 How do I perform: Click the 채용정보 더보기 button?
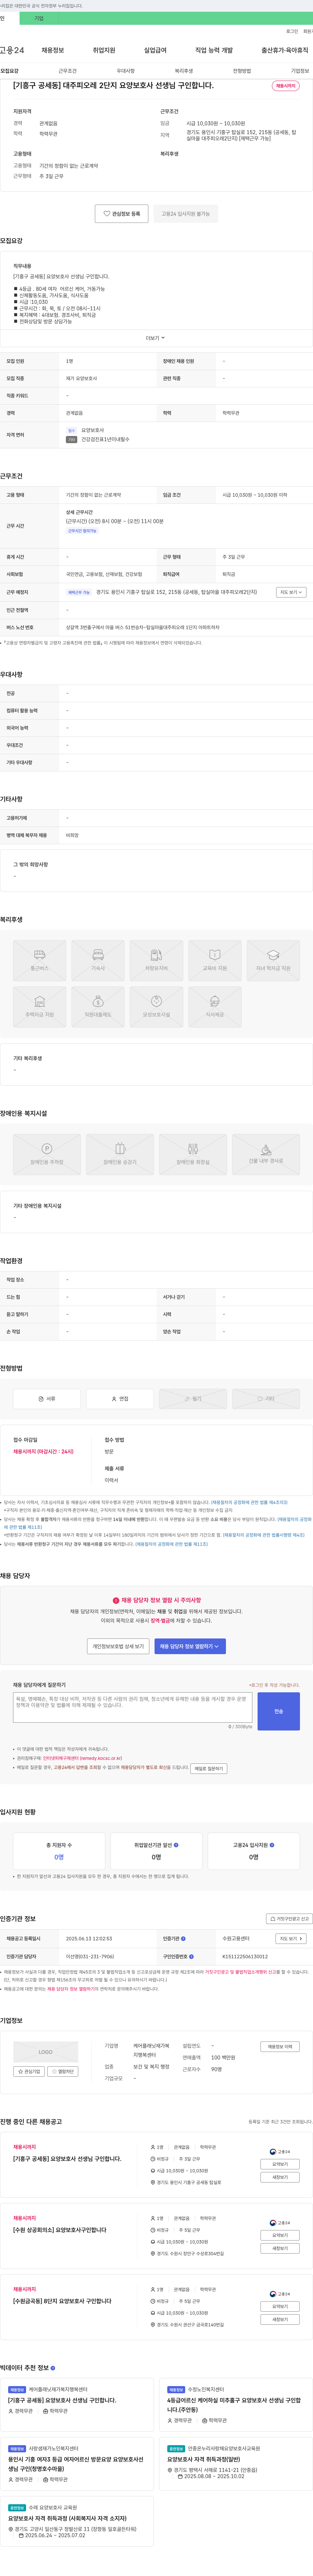pyautogui.click(x=280, y=2047)
